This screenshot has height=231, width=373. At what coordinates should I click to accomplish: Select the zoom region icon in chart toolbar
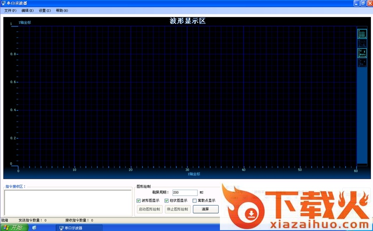tap(362, 43)
